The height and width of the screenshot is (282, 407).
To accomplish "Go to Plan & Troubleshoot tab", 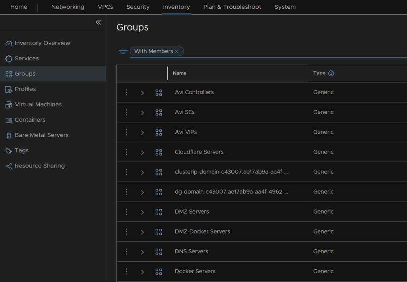I will pyautogui.click(x=232, y=7).
